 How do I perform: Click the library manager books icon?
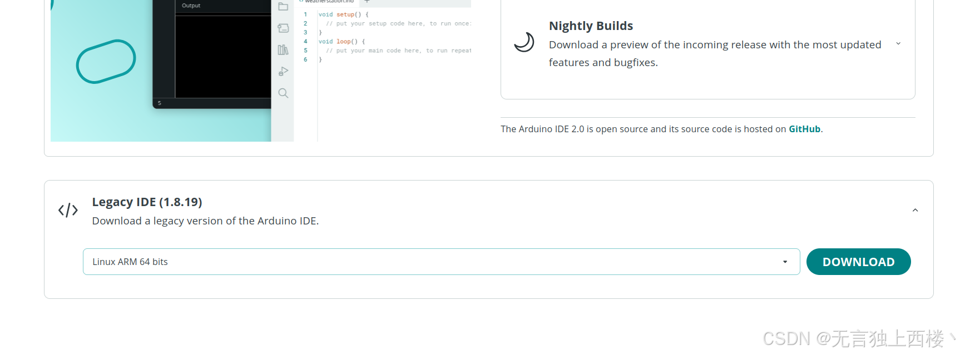tap(283, 50)
